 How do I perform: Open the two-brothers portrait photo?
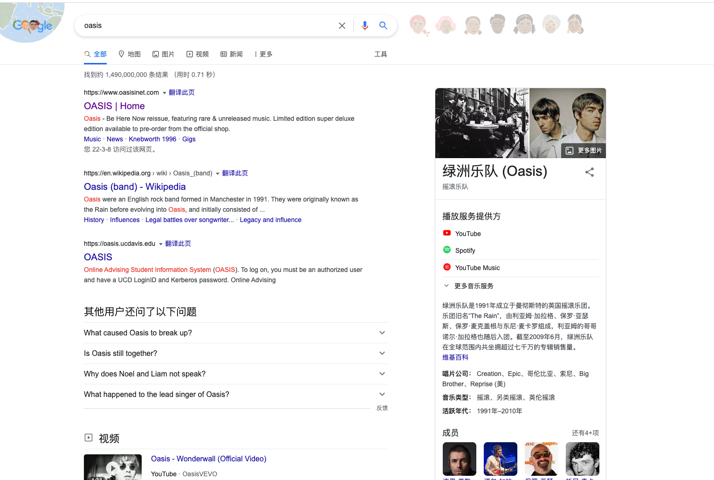tap(568, 123)
